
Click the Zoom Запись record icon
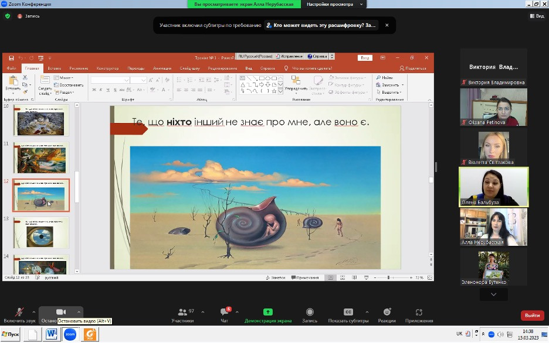310,311
